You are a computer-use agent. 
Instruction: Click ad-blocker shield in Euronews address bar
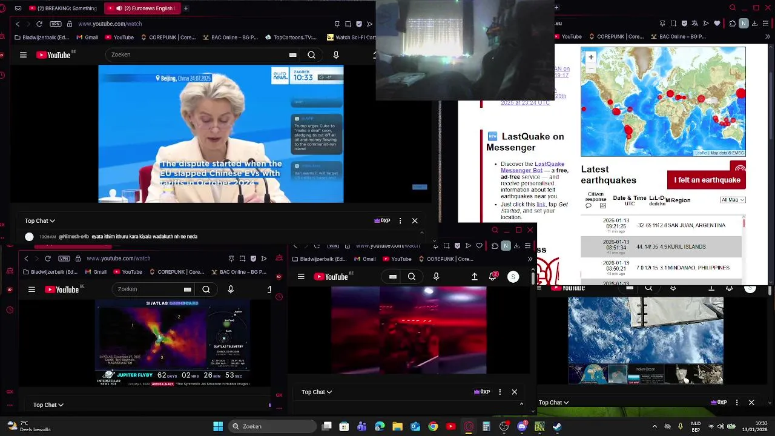click(359, 24)
